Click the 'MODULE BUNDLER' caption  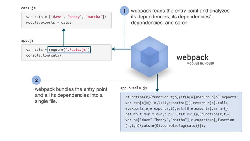pyautogui.click(x=200, y=64)
